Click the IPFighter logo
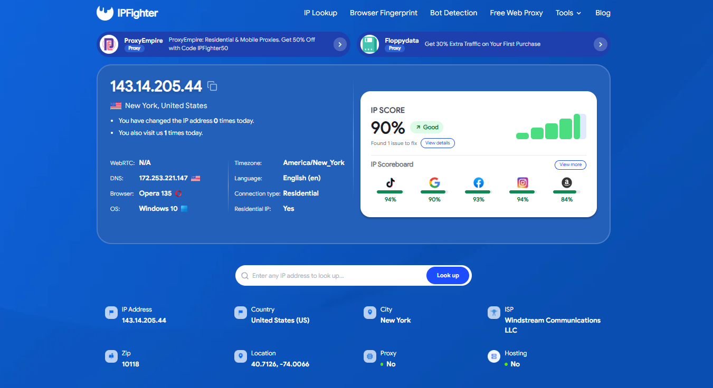713x388 pixels. coord(127,13)
